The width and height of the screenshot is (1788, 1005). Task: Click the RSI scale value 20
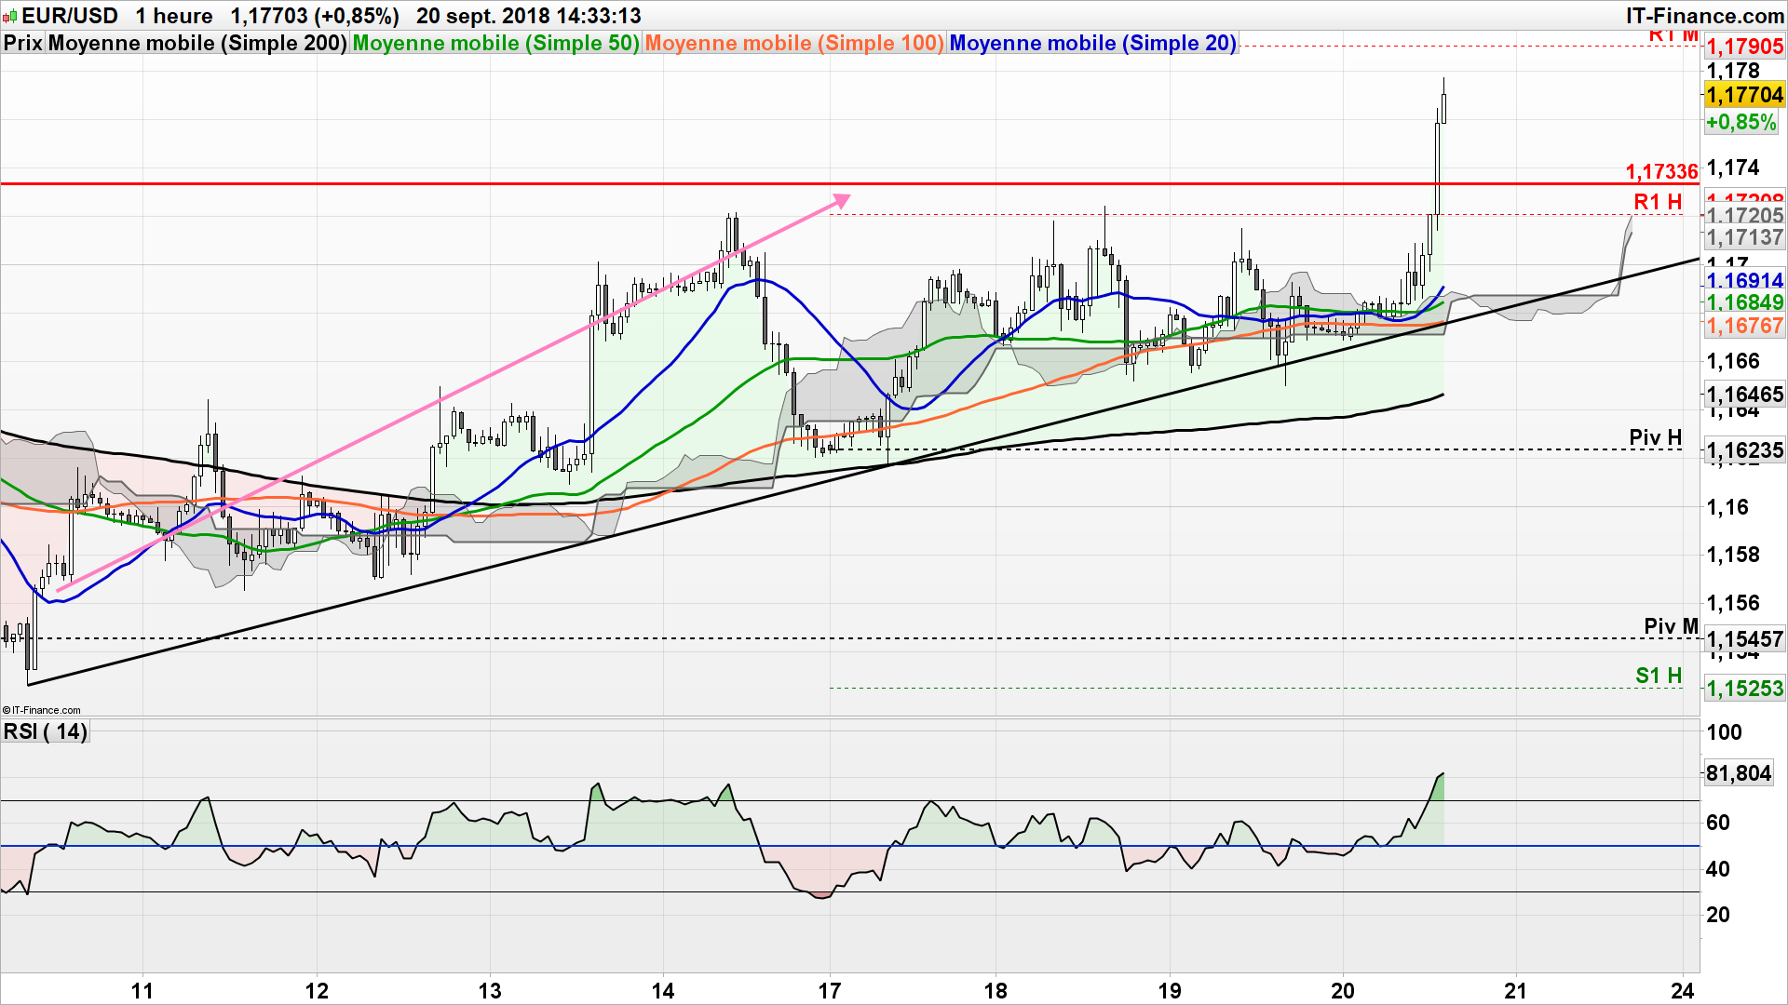(x=1718, y=915)
